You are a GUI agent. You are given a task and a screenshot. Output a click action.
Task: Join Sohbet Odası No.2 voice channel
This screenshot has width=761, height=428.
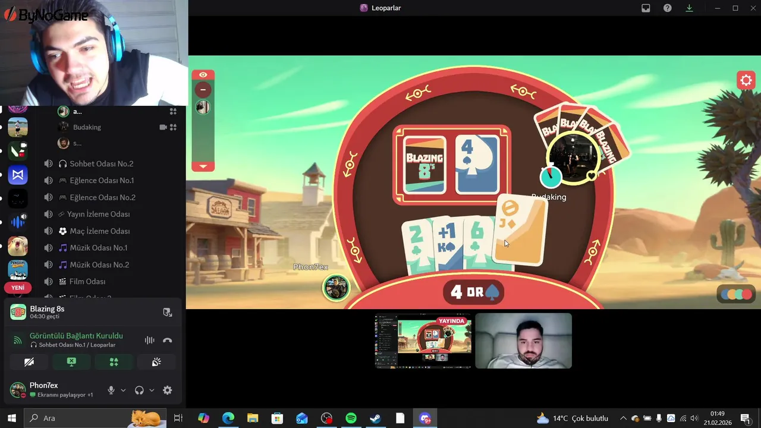101,163
